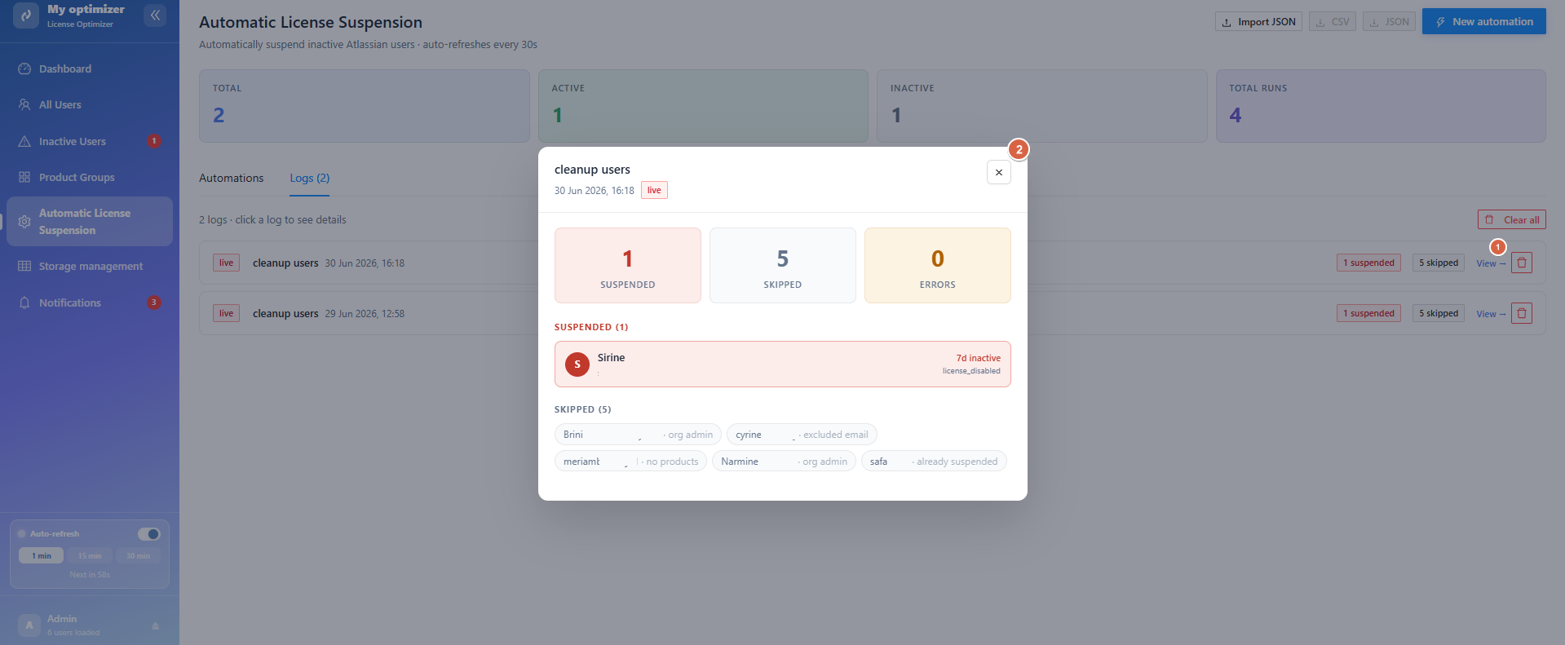1565x645 pixels.
Task: Click the live badge on 29 Jun log row
Action: pyautogui.click(x=226, y=313)
